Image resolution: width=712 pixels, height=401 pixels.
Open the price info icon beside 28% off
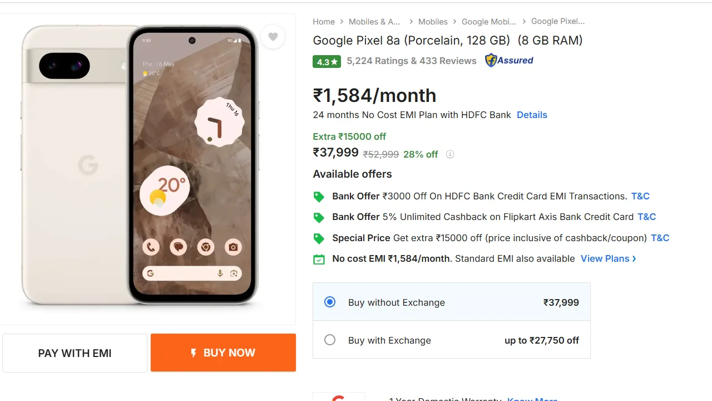coord(449,154)
